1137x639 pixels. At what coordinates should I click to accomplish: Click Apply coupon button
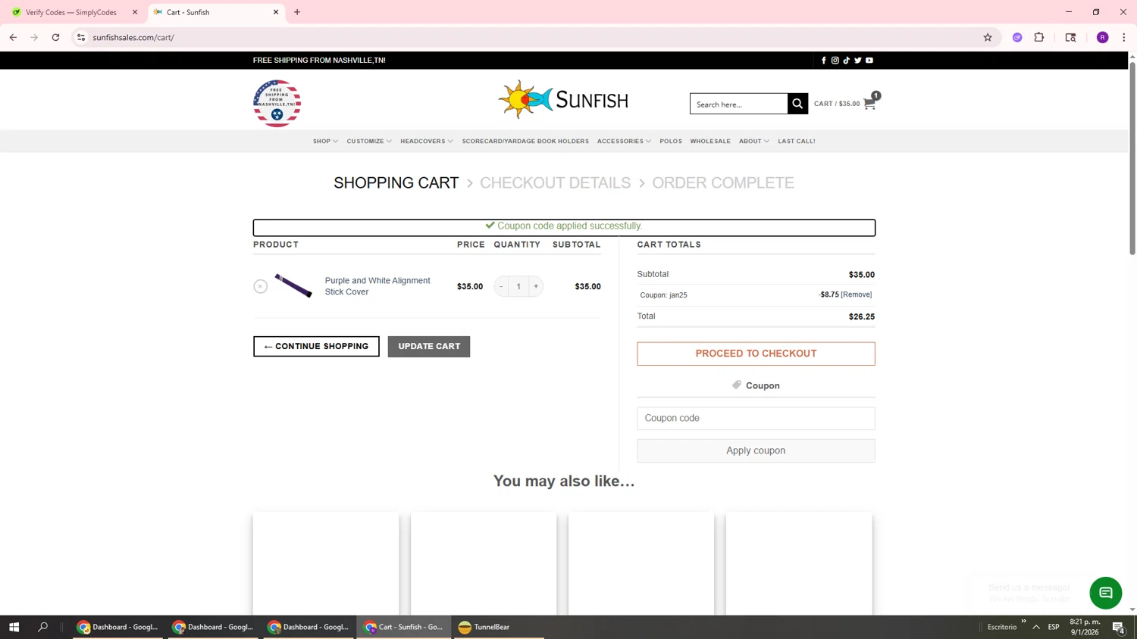tap(756, 450)
